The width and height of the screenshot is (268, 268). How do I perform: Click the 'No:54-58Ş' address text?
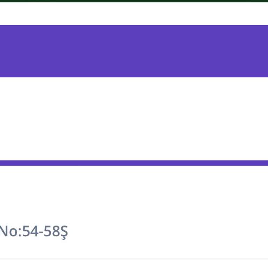coord(33,231)
